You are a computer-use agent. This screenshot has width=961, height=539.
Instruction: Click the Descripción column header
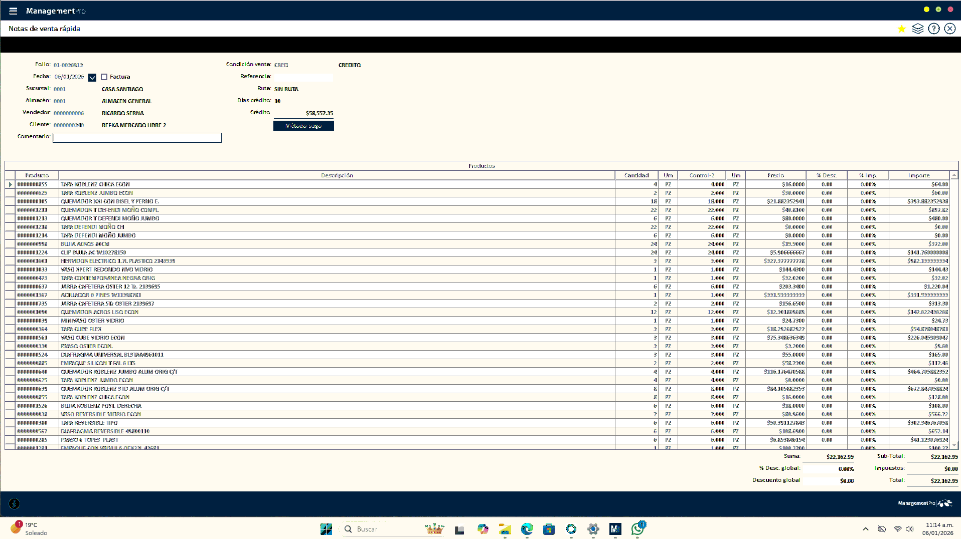(x=337, y=175)
